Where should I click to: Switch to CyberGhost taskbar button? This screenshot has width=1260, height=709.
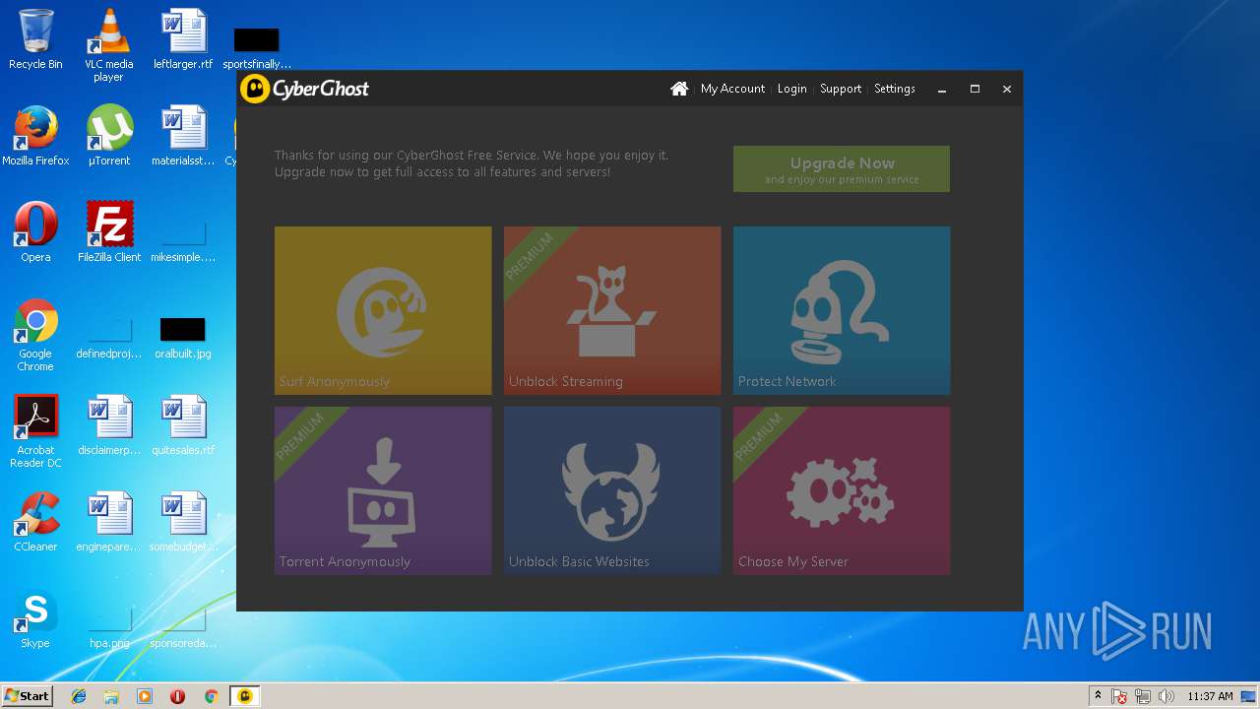point(245,696)
